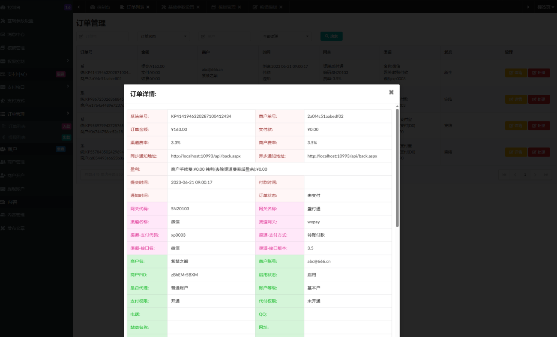Select system order number KP4141946320287100412434
This screenshot has height=337, width=557.
tap(201, 116)
